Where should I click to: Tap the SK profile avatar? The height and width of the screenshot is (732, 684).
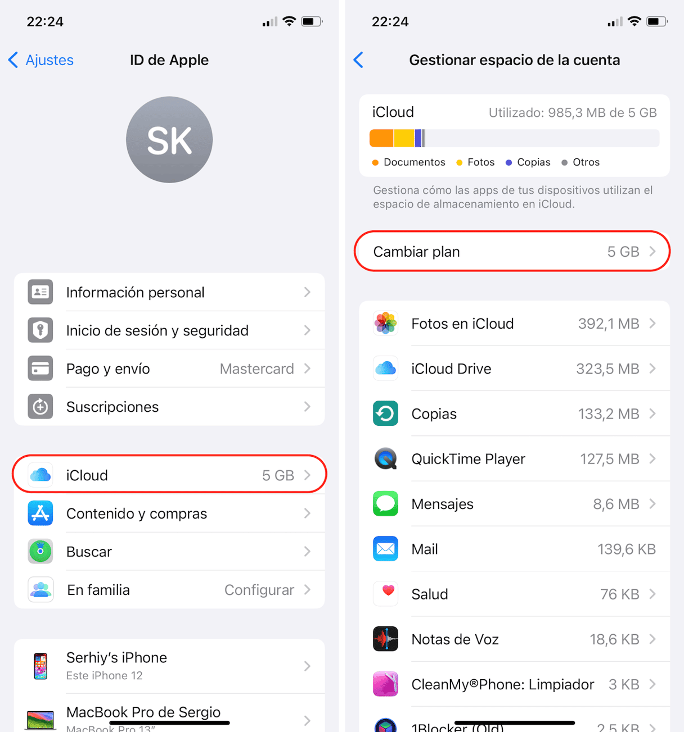[169, 140]
